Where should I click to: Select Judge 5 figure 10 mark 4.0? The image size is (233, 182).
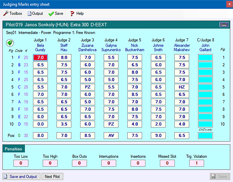pyautogui.click(x=135, y=124)
